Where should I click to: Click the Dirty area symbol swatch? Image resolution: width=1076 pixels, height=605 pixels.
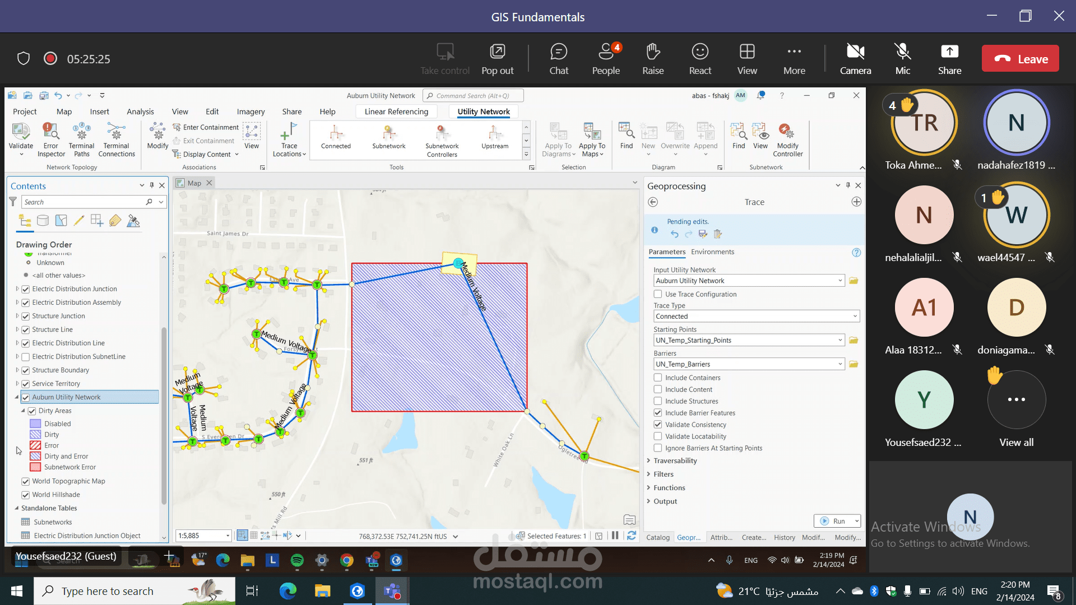pyautogui.click(x=35, y=435)
